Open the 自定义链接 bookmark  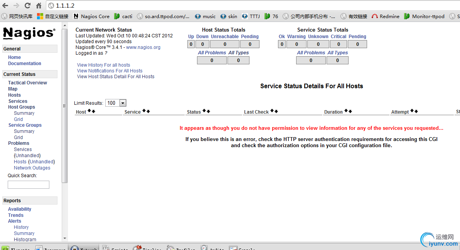52,17
